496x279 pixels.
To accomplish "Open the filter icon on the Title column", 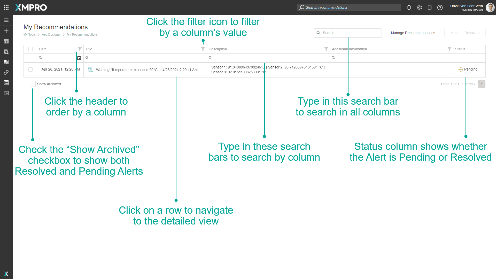I will click(x=203, y=49).
